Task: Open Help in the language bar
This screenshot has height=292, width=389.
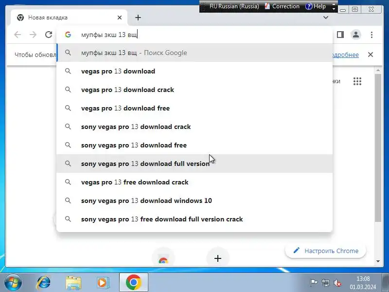Action: (316, 6)
